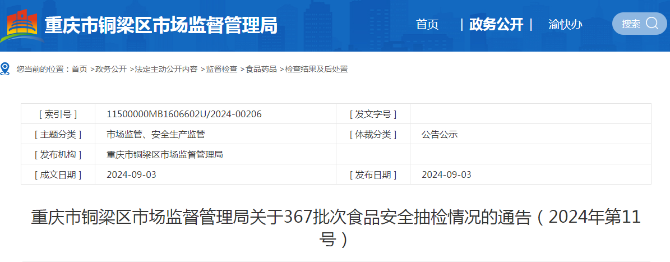
Task: Click the site title 重庆市铜梁区市场监督管理局 in header
Action: pos(161,25)
